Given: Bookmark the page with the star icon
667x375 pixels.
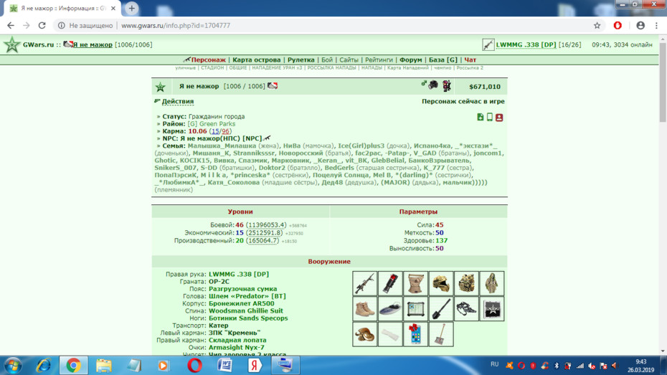Looking at the screenshot, I should pos(597,26).
